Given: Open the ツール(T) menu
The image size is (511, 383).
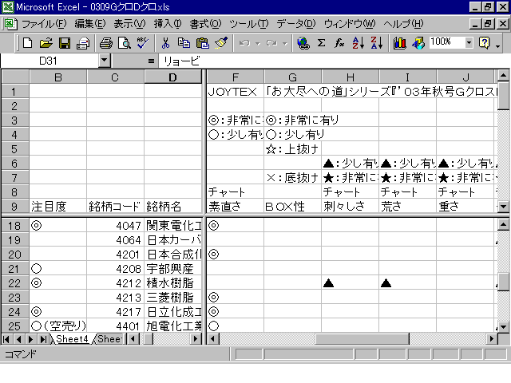Looking at the screenshot, I should click(x=248, y=24).
